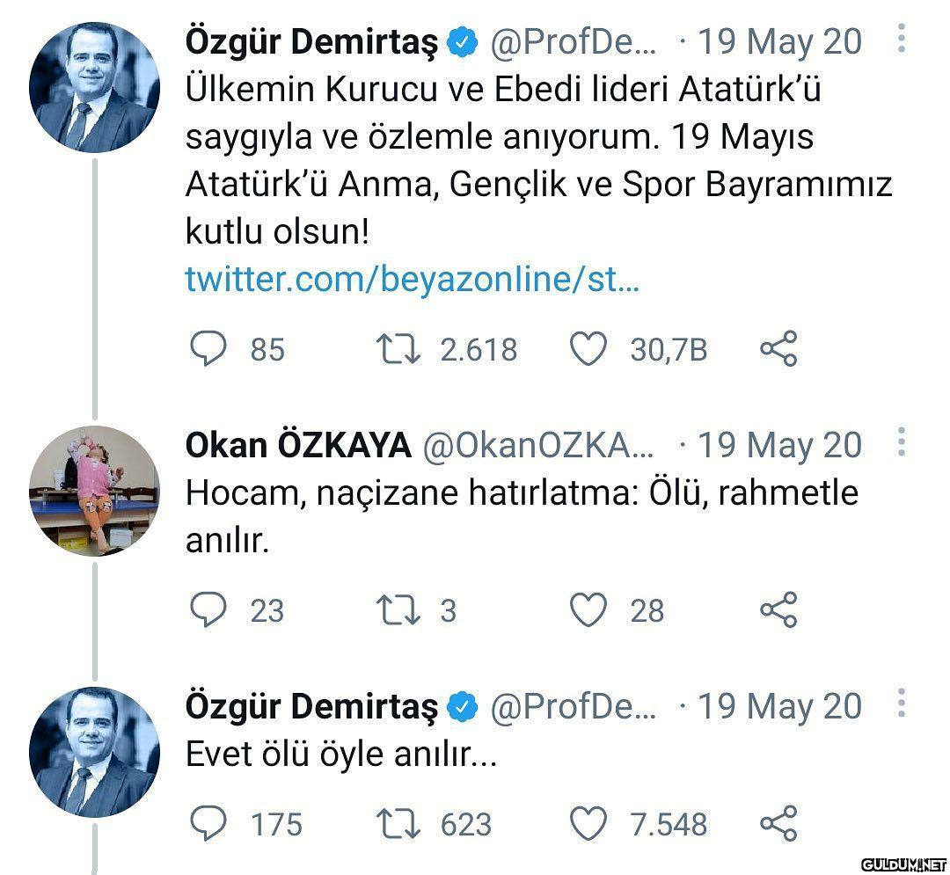950x875 pixels.
Task: Share the last tweet in the thread
Action: pyautogui.click(x=778, y=824)
